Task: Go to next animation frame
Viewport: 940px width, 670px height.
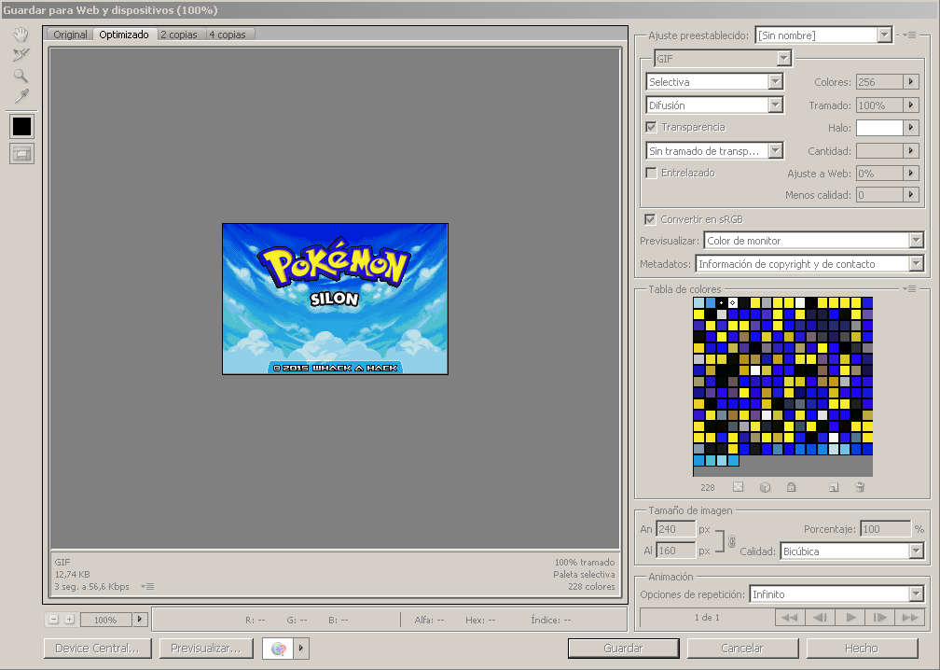Action: (879, 617)
